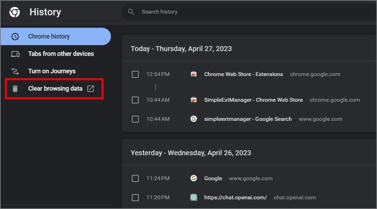Click the external link icon near Clear browsing data

coord(91,89)
